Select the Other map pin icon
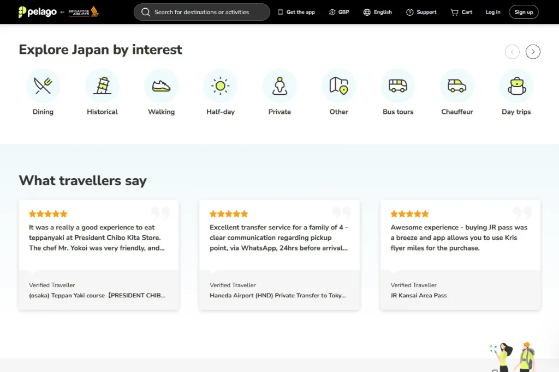559x372 pixels. (x=338, y=86)
